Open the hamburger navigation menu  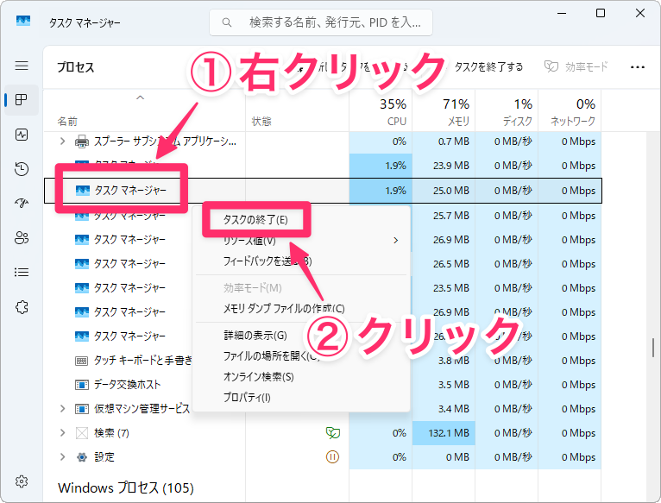[22, 66]
